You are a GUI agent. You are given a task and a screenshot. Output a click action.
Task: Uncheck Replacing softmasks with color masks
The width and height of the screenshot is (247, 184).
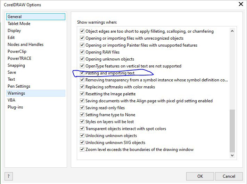[x=82, y=87]
